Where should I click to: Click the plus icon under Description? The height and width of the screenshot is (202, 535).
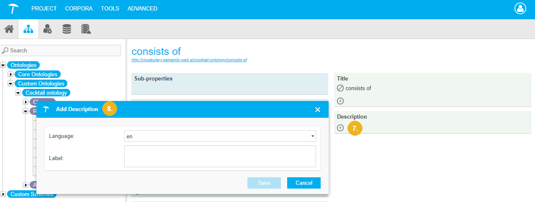pyautogui.click(x=340, y=128)
